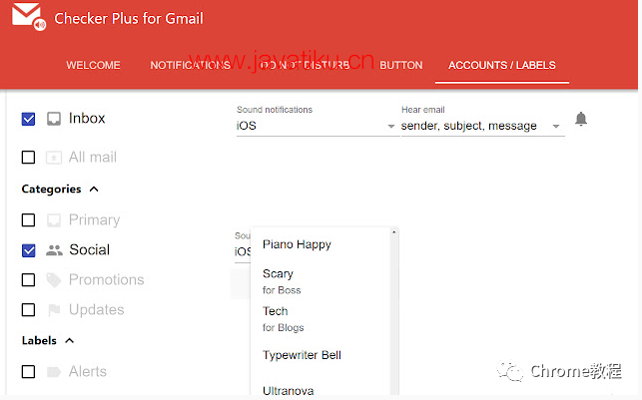Go to the Do Not Disturb tab
Screen dimensions: 642x400
(x=305, y=65)
